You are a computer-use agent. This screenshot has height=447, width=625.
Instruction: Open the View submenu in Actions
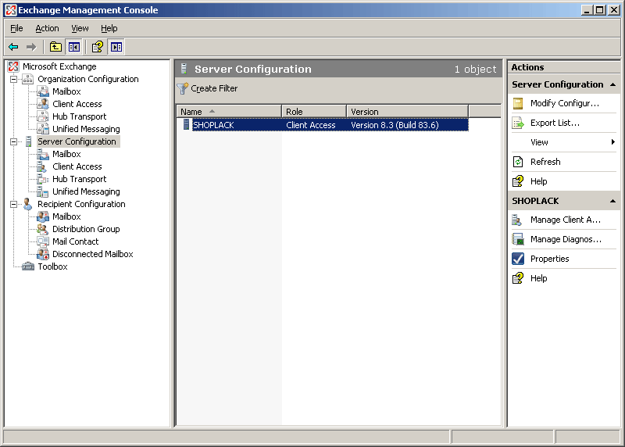(x=564, y=142)
